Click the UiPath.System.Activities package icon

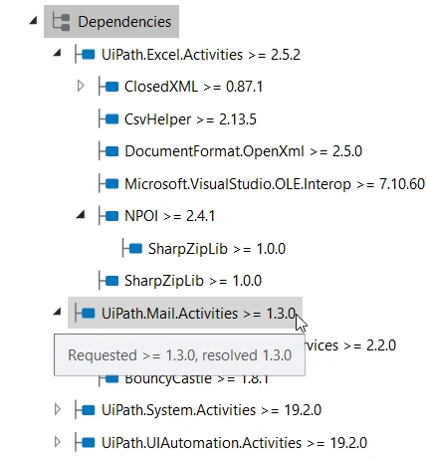pos(85,410)
